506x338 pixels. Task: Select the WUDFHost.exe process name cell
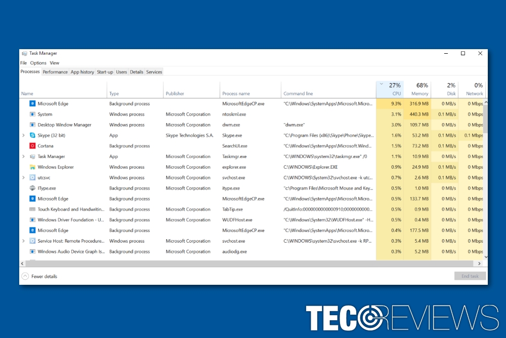[237, 220]
